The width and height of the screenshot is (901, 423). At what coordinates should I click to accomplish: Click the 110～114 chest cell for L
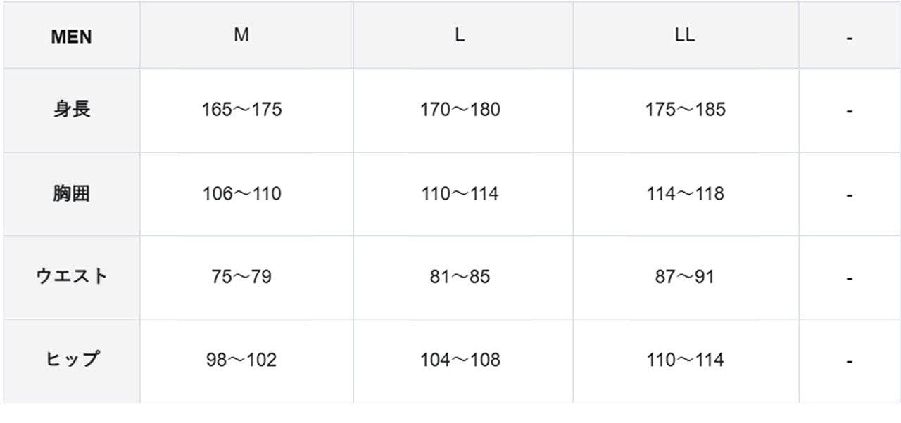coord(460,193)
